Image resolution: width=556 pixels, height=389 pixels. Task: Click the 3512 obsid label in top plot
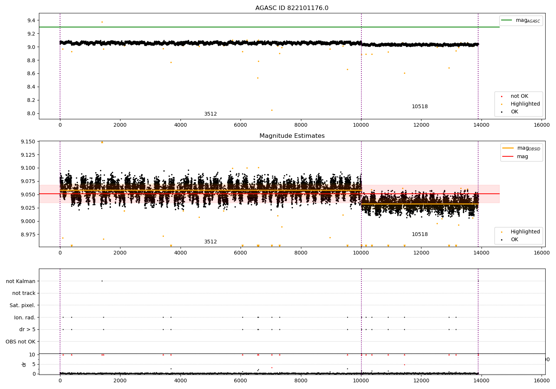pos(211,114)
